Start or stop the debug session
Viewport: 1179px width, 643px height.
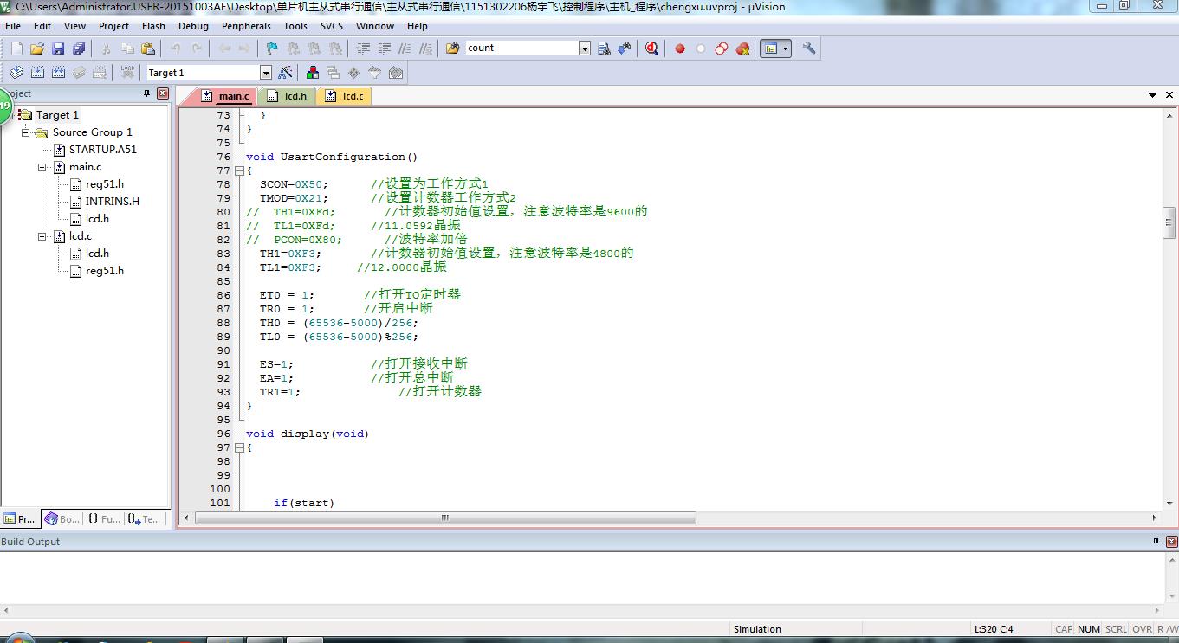(651, 48)
